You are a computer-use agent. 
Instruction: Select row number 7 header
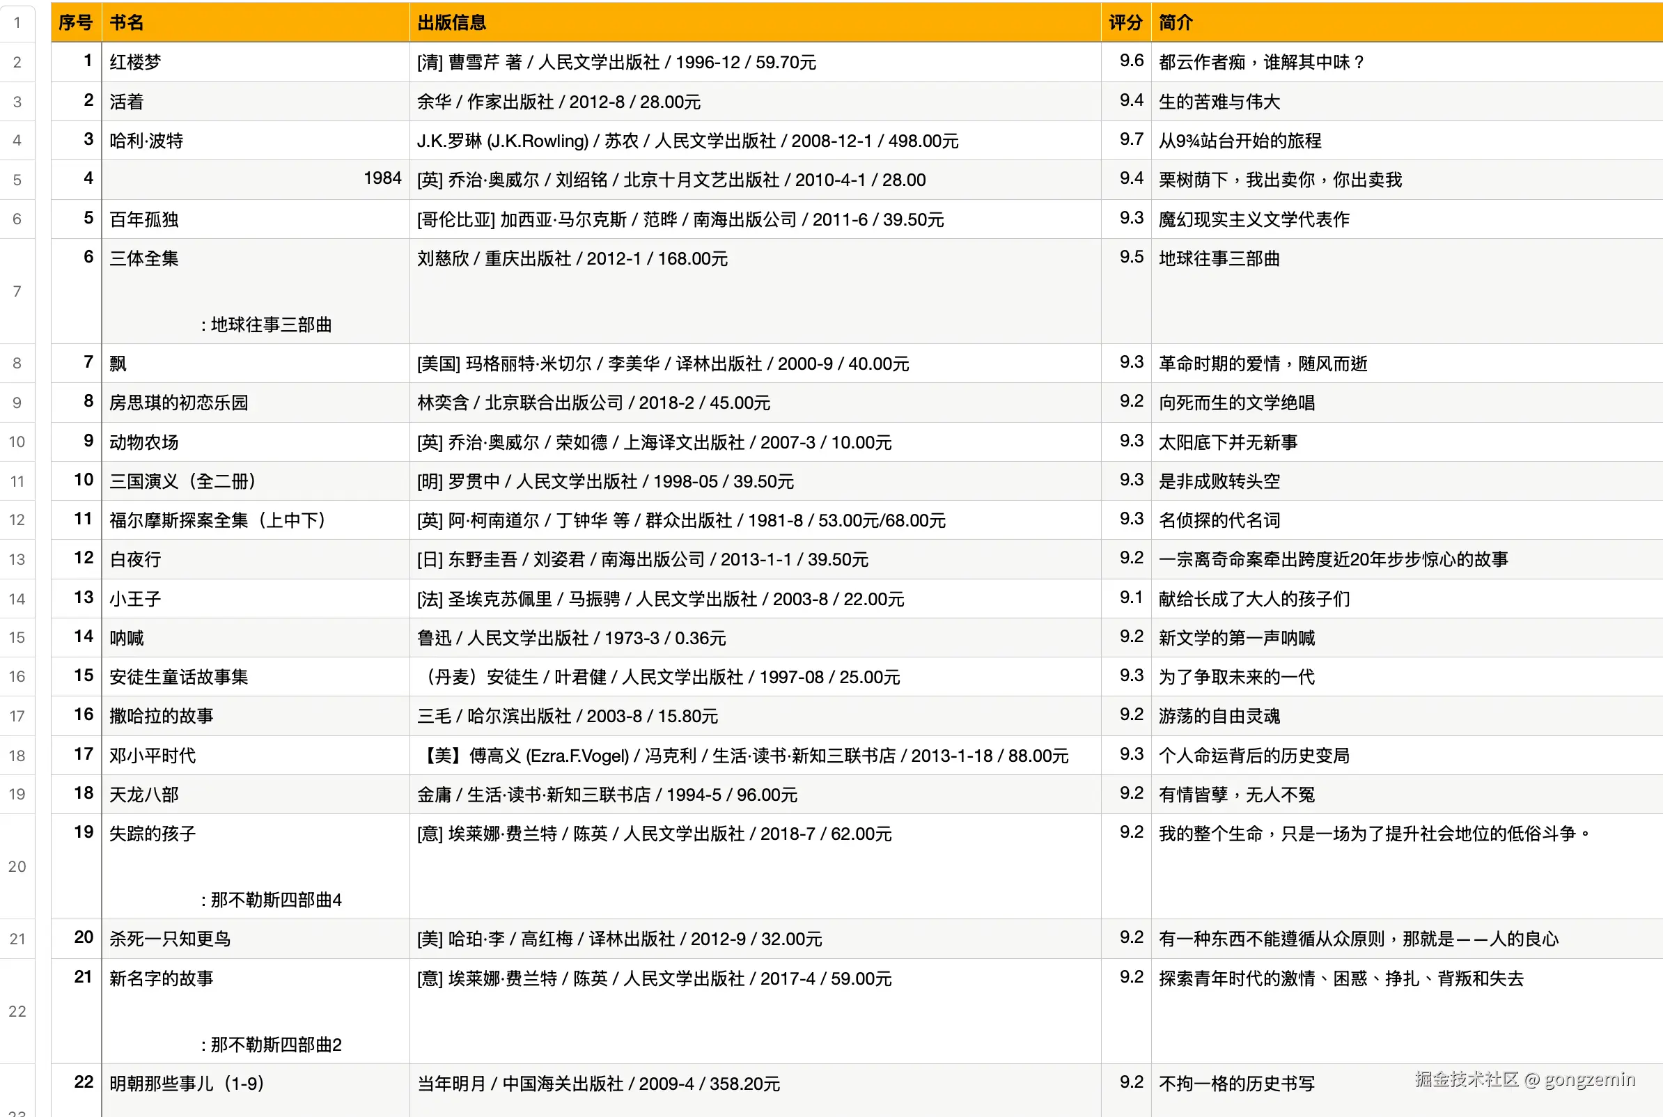pos(17,290)
